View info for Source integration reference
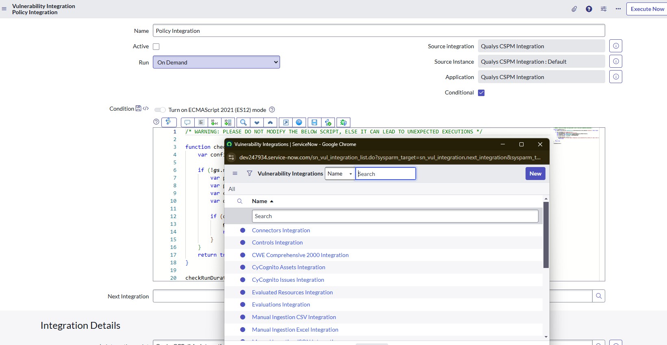667x345 pixels. pos(616,46)
